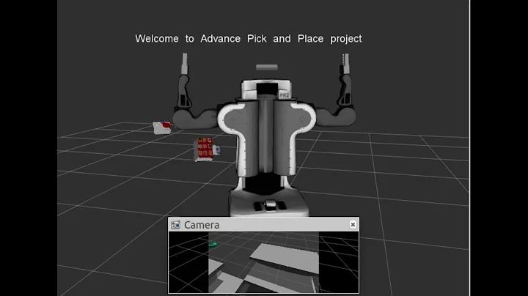Viewport: 528px width, 296px height.
Task: Click the Camera panel icon
Action: [x=175, y=225]
